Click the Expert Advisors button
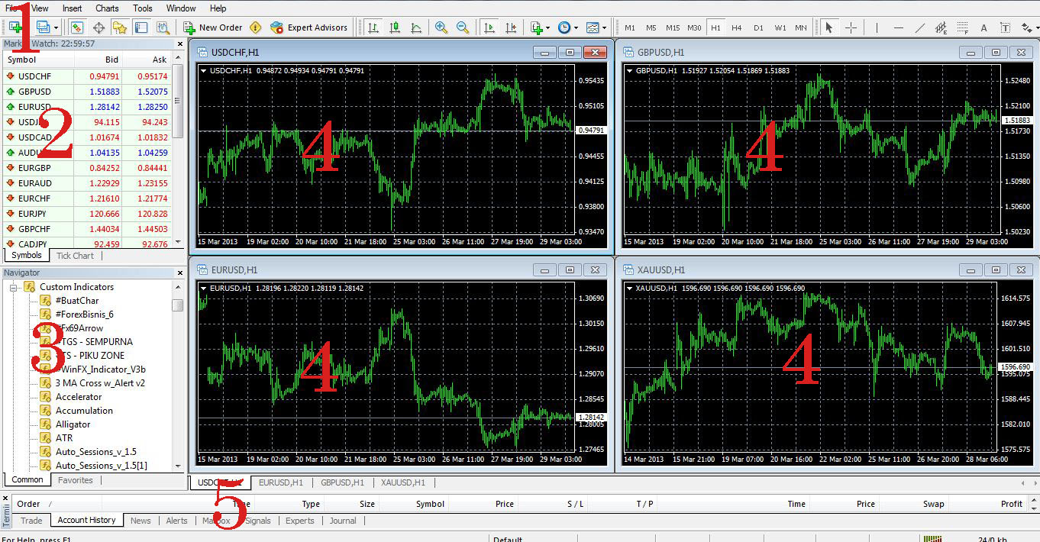1040x542 pixels. [x=308, y=27]
